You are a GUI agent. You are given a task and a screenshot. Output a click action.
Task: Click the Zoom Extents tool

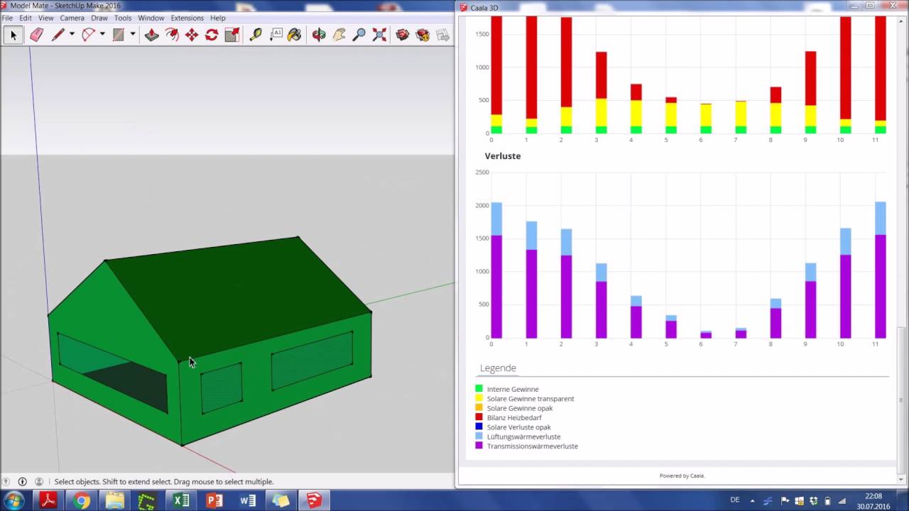tap(379, 35)
